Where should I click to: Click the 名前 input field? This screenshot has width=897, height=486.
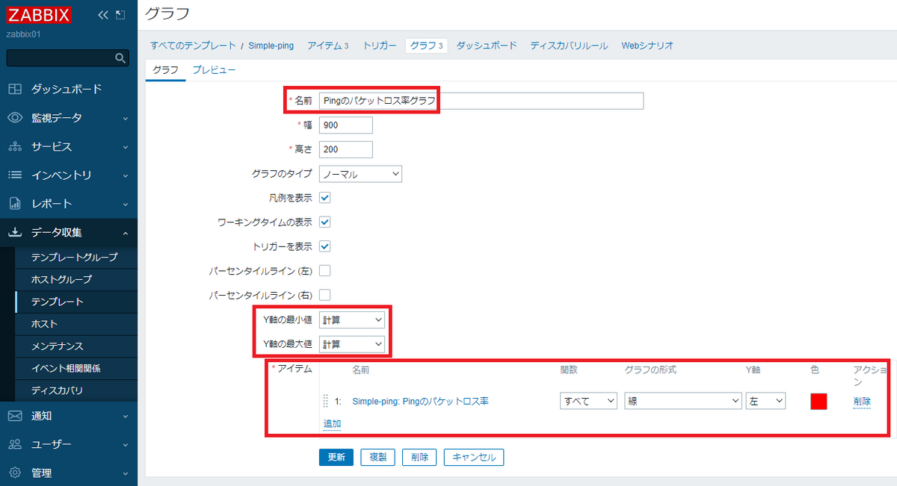[x=480, y=101]
